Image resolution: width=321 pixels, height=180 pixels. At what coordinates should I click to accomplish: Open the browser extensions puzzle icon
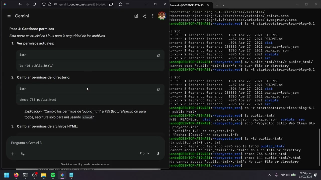coord(121,4)
